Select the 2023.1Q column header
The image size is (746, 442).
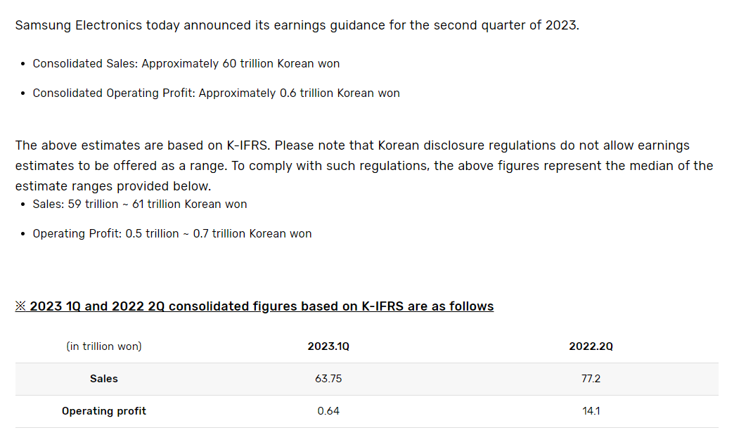[x=328, y=346]
